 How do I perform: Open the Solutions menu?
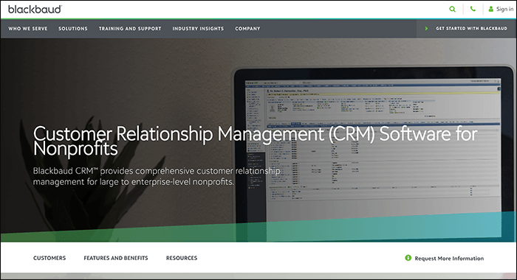(x=73, y=29)
